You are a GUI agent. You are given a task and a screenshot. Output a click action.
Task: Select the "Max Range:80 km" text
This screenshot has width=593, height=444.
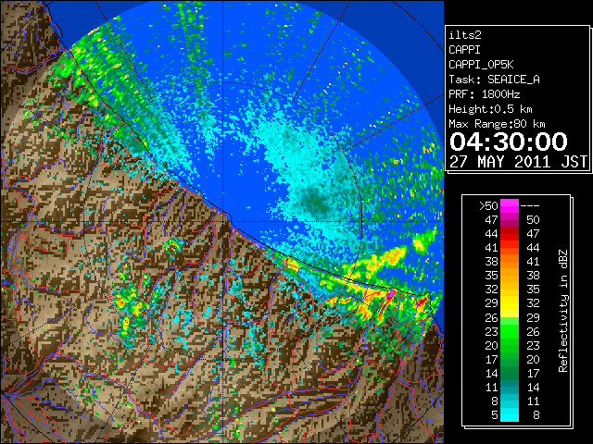(x=497, y=124)
